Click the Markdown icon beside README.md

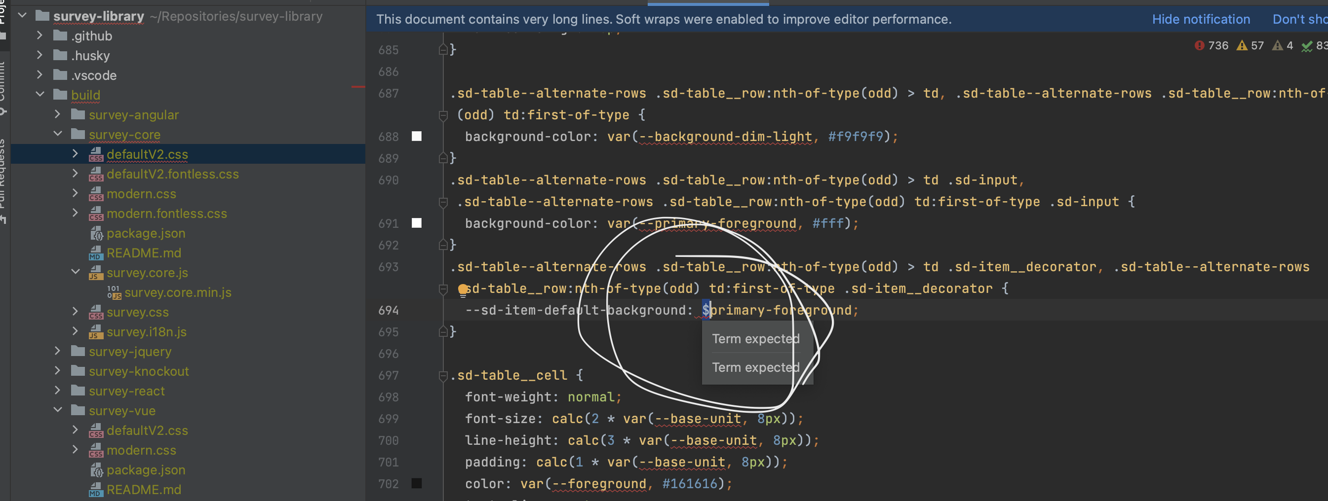point(96,253)
